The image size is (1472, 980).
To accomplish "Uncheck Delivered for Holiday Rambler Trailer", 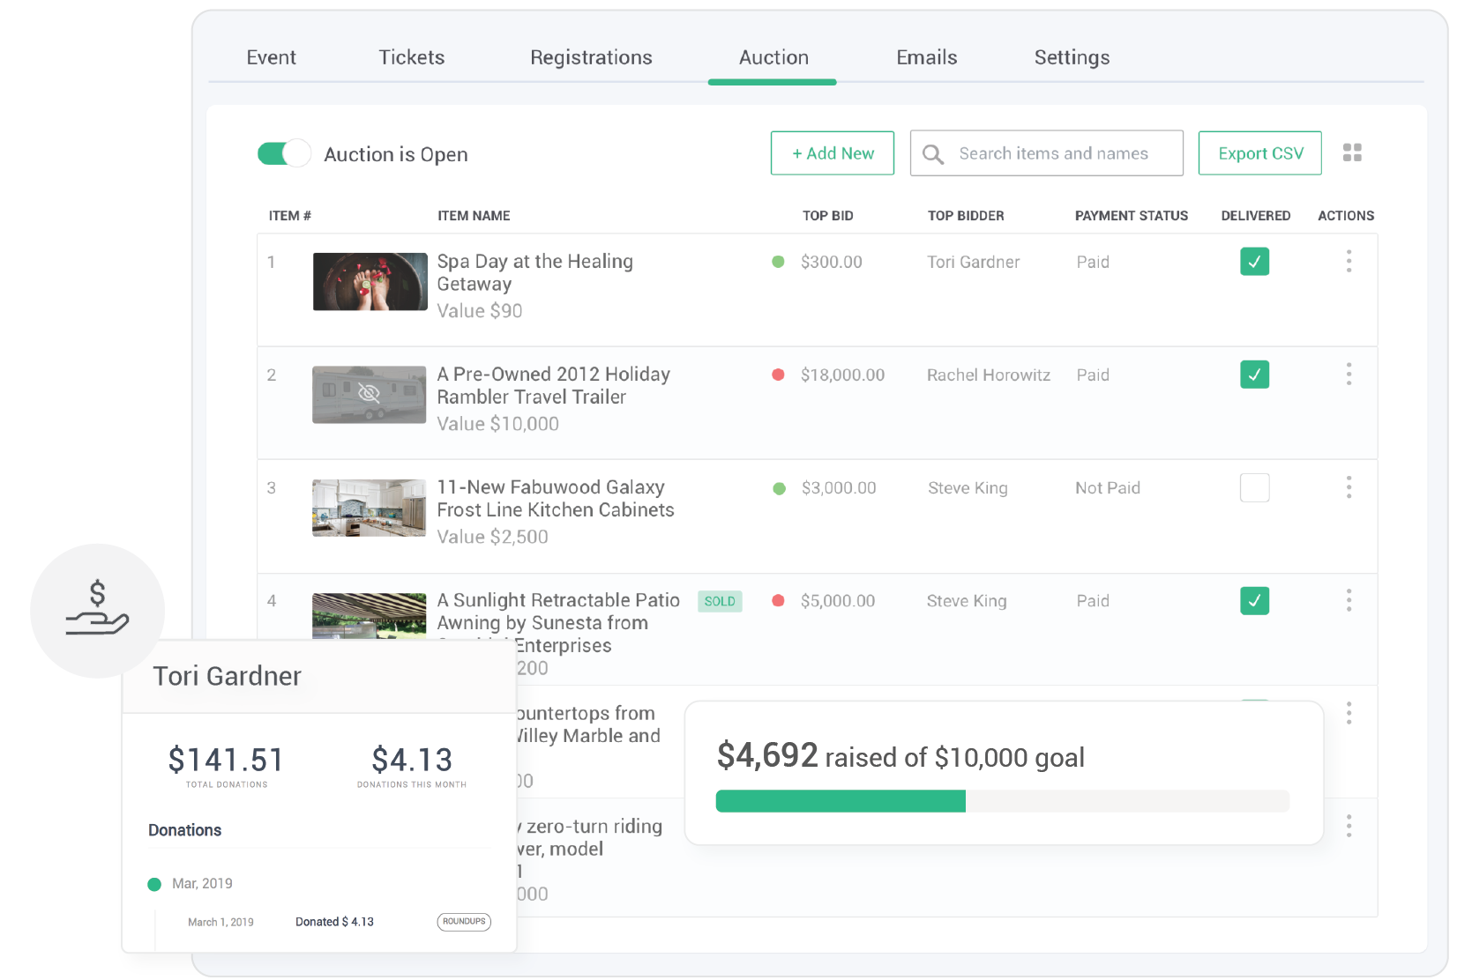I will pyautogui.click(x=1254, y=375).
